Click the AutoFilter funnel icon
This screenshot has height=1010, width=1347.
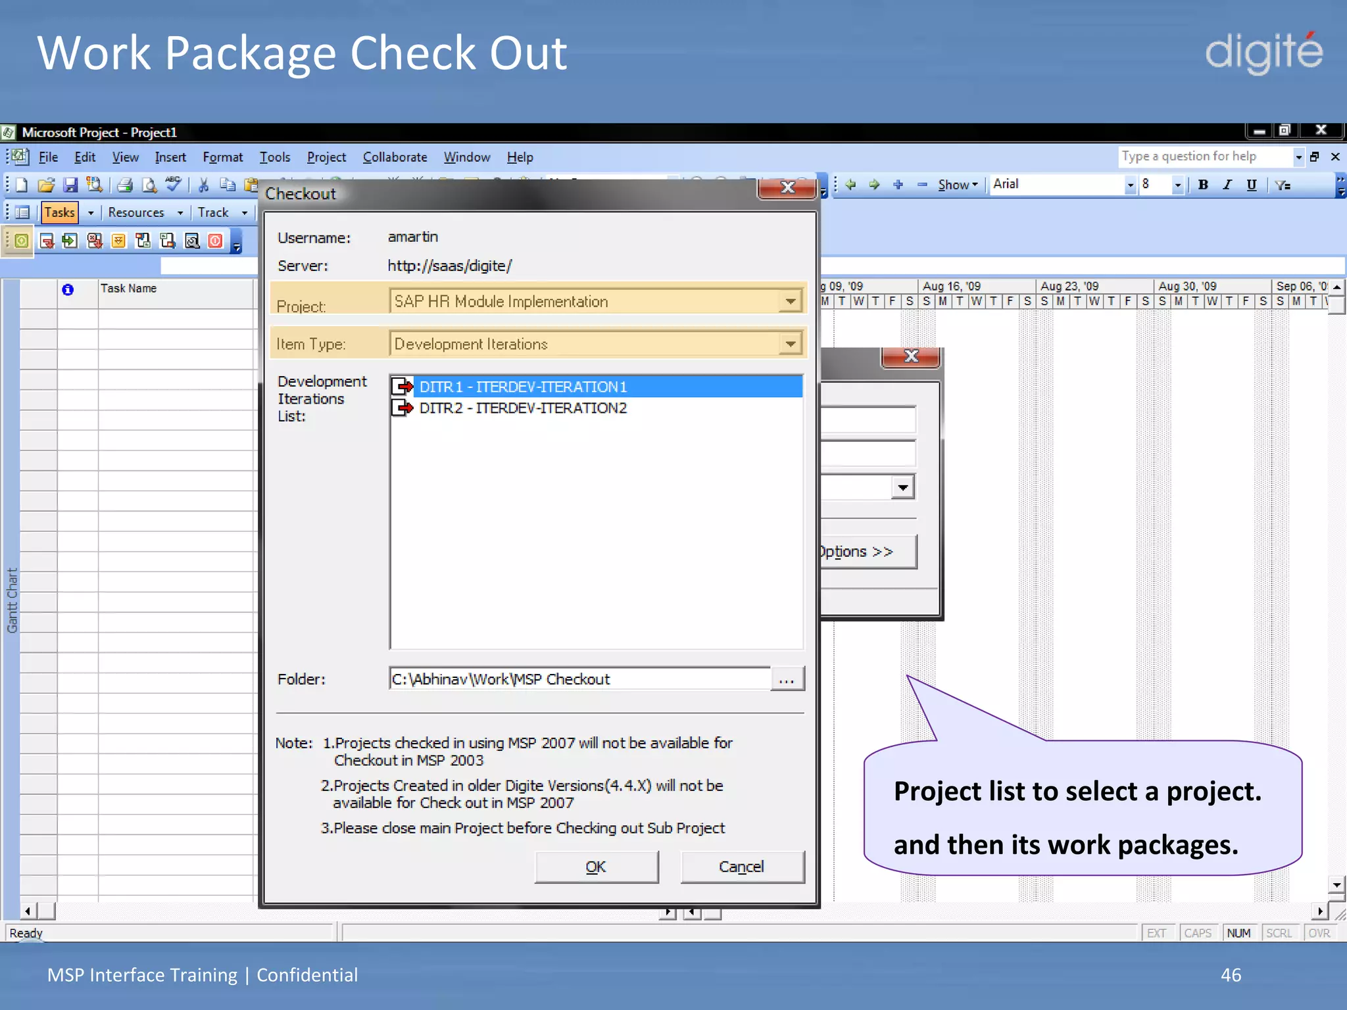[x=1283, y=185]
